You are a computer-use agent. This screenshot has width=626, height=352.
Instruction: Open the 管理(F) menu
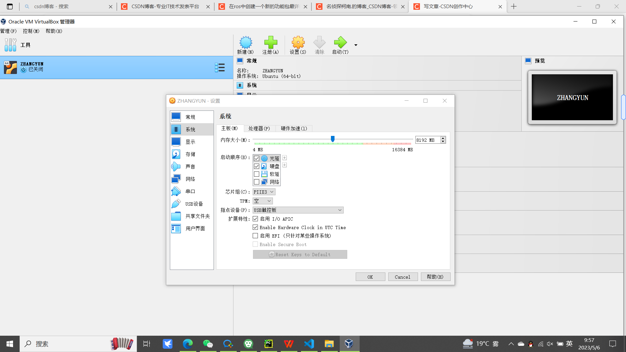tap(8, 31)
